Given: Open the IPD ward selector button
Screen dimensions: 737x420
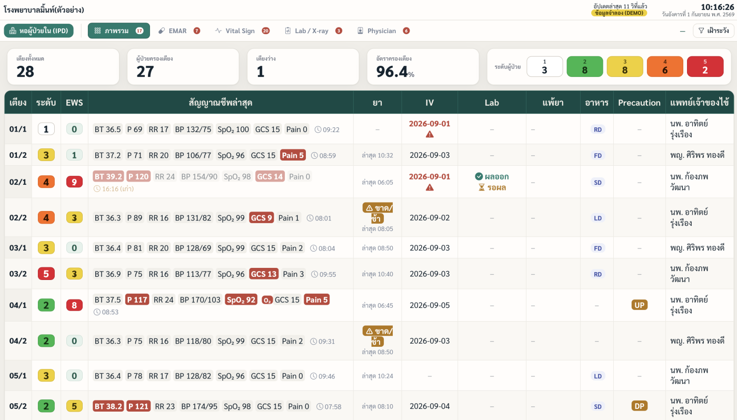Looking at the screenshot, I should [38, 31].
